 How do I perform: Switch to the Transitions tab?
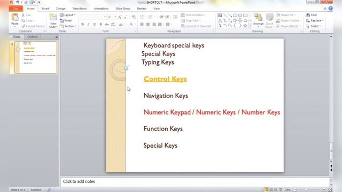click(80, 9)
